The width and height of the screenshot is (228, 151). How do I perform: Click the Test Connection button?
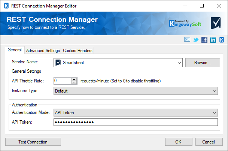(x=33, y=142)
